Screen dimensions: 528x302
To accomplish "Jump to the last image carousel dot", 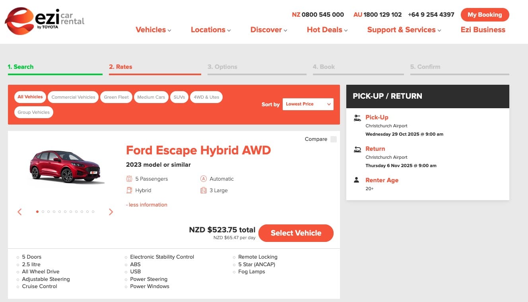I will (x=93, y=212).
